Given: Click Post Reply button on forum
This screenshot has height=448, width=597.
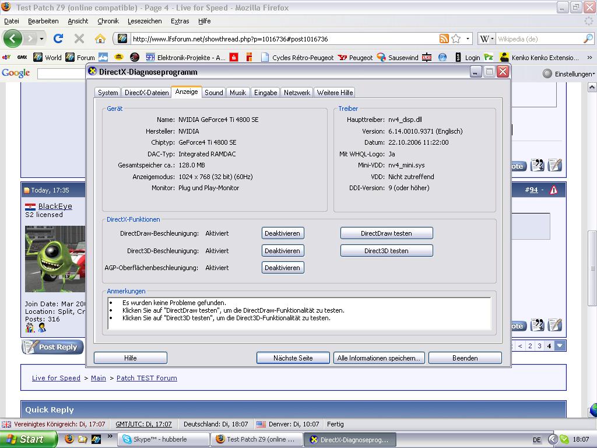Looking at the screenshot, I should point(52,346).
